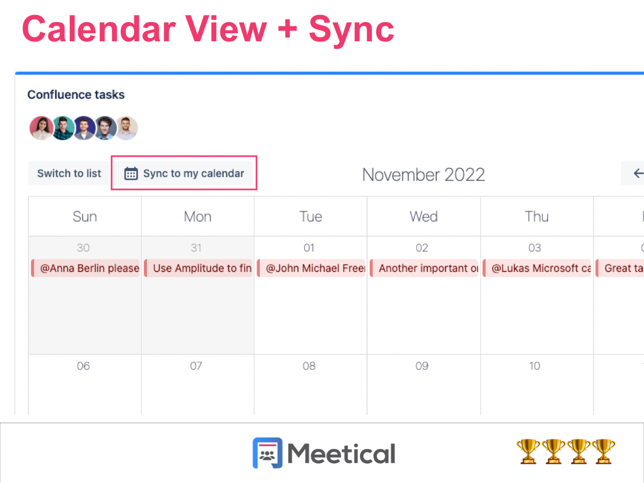
Task: Click the second avatar with teal hair
Action: (63, 128)
